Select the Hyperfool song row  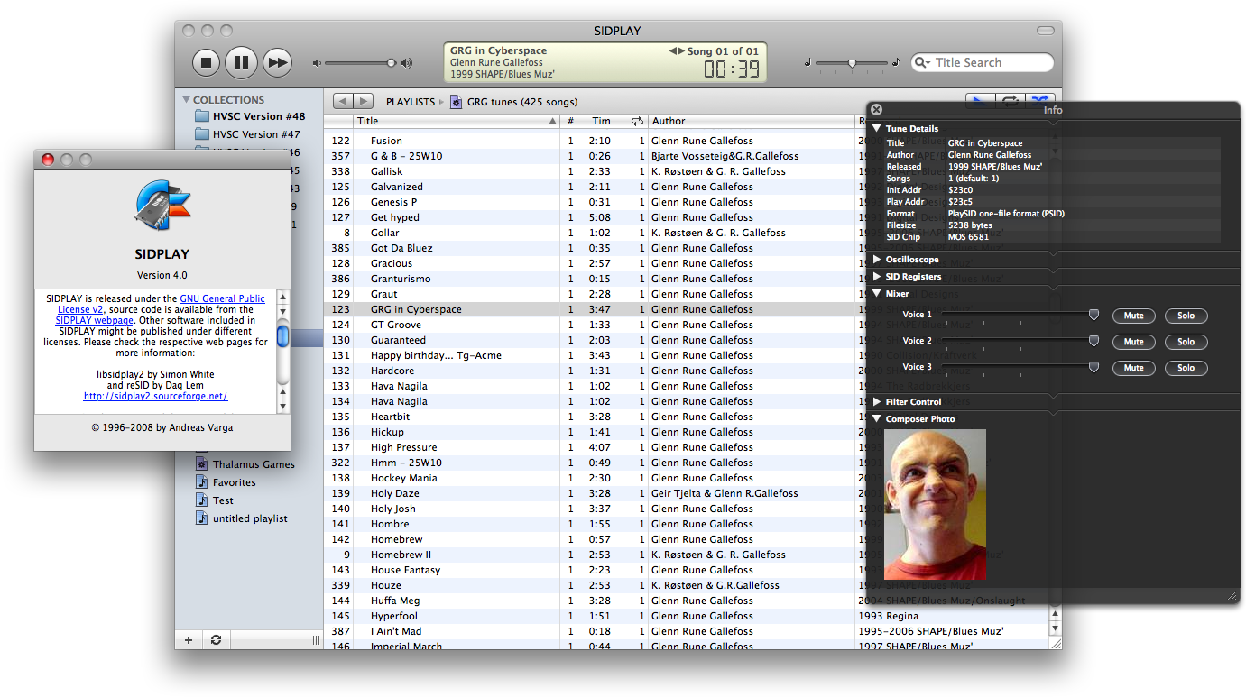coord(686,616)
